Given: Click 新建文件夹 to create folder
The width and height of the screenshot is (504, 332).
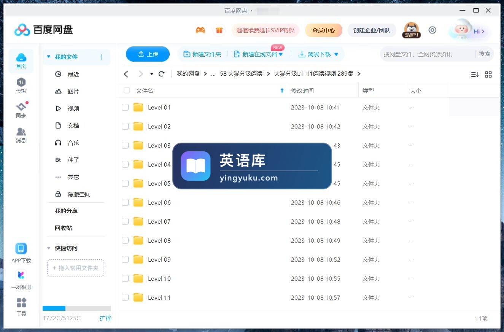Looking at the screenshot, I should pos(202,54).
